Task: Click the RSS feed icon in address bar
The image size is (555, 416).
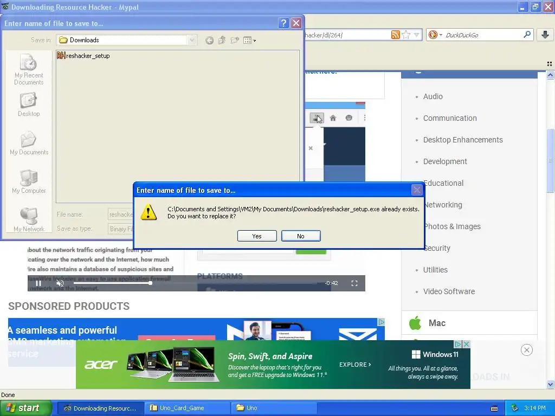Action: pos(395,35)
